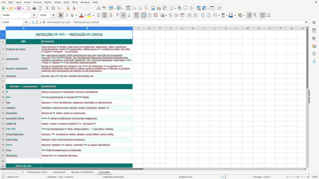
Task: Open the Styles menu
Action: 48,2
